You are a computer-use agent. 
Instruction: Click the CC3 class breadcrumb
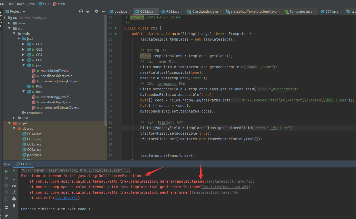pos(44,4)
